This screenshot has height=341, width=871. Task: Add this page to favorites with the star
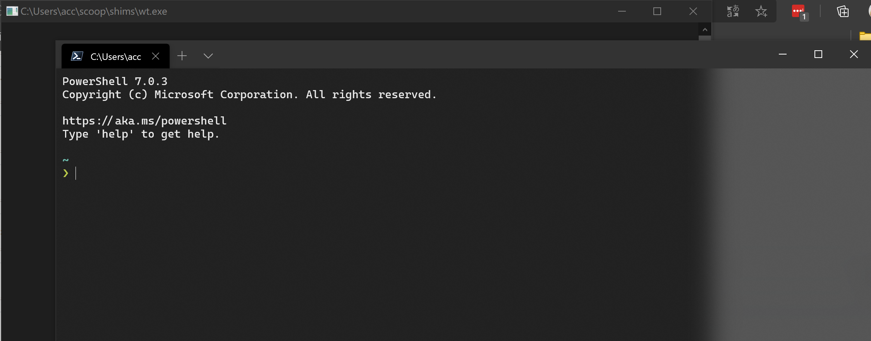[761, 11]
